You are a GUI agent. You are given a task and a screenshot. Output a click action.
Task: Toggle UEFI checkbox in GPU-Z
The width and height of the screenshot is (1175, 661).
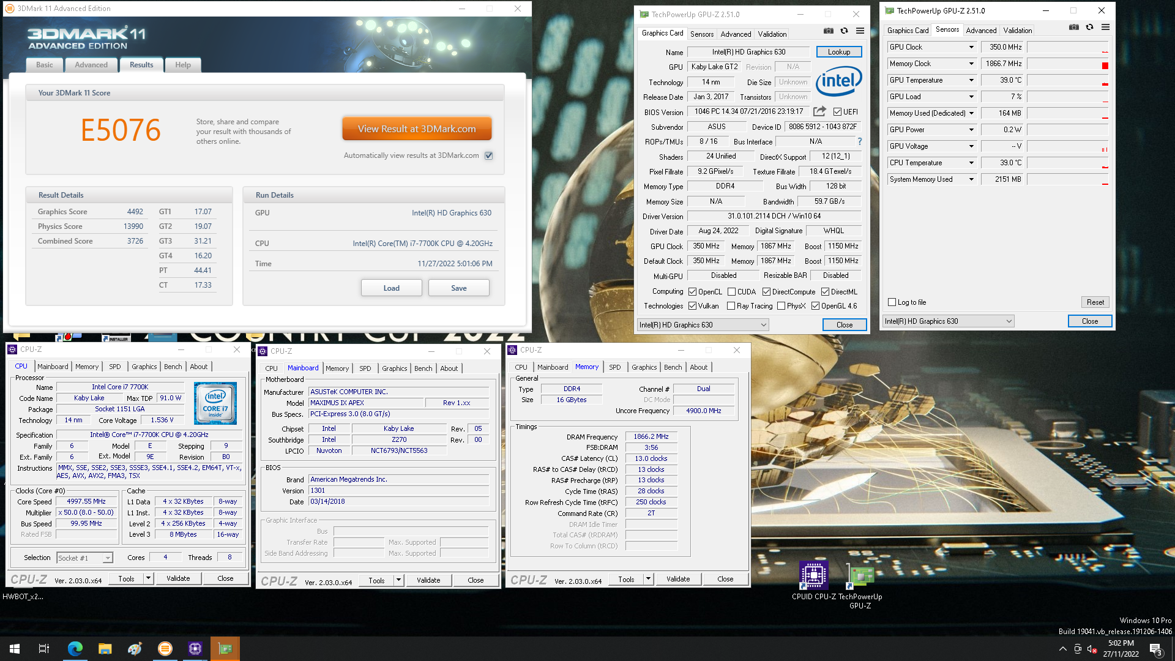click(837, 112)
